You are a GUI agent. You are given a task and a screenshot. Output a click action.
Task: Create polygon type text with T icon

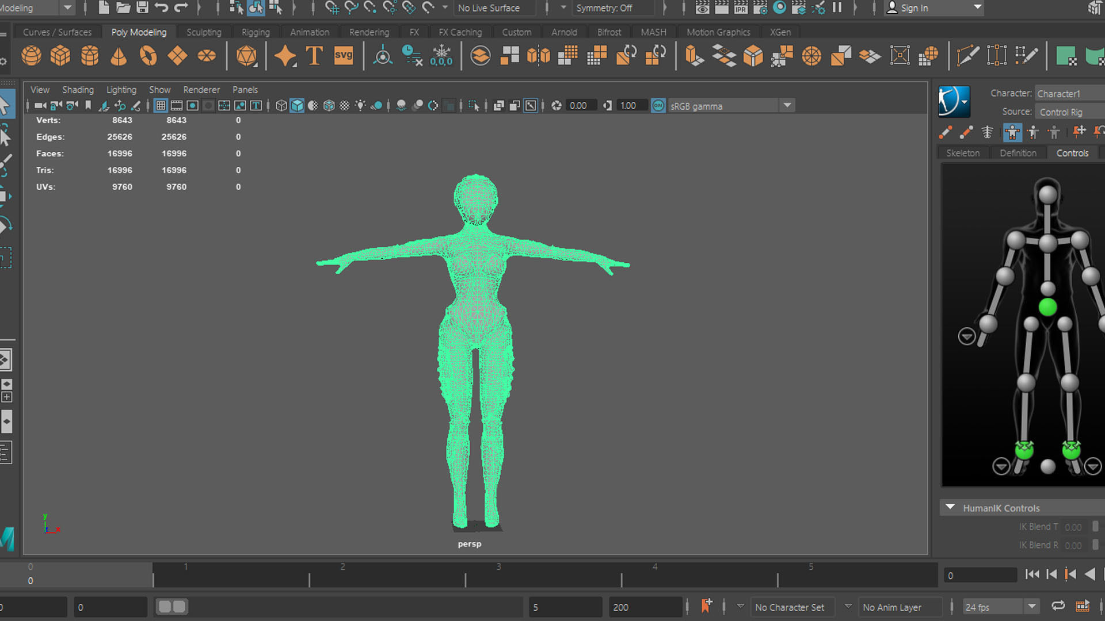(314, 56)
